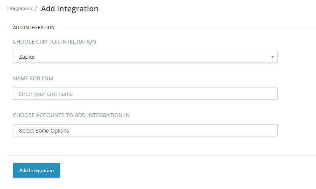Click the divider line above Add Integration button

[161, 155]
